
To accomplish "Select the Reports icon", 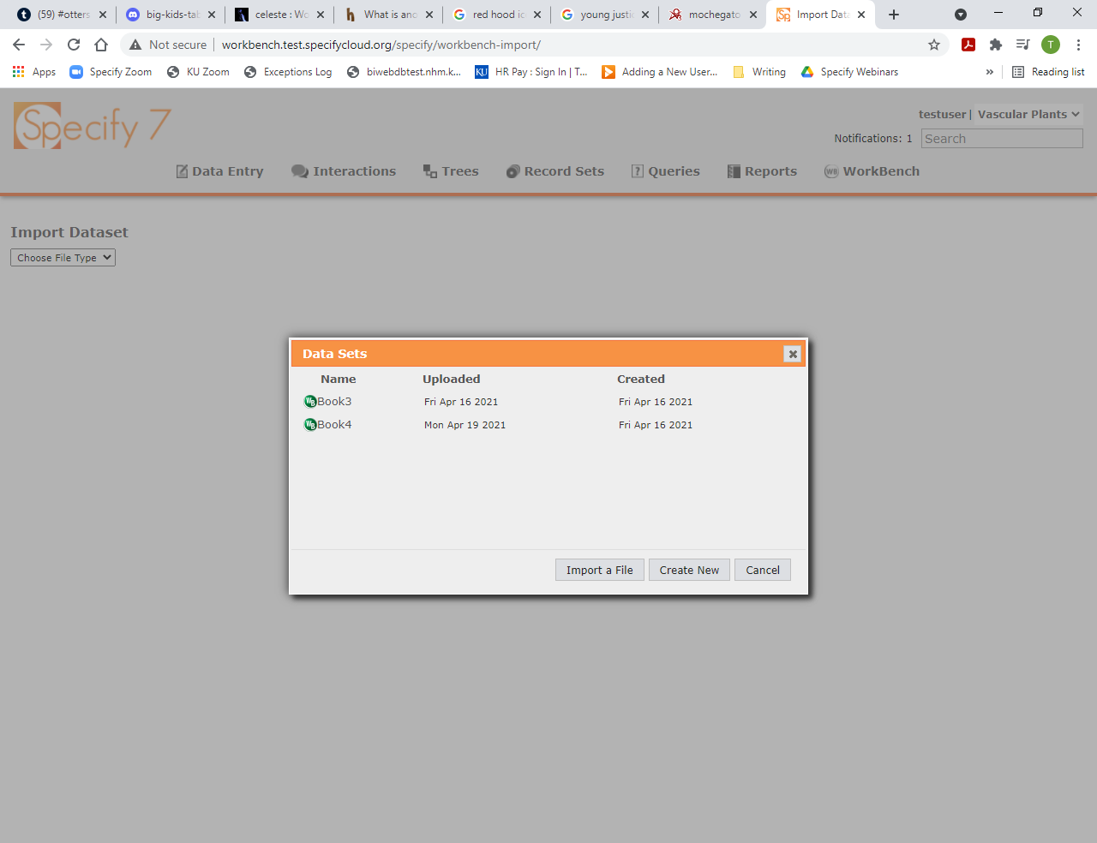I will 734,170.
